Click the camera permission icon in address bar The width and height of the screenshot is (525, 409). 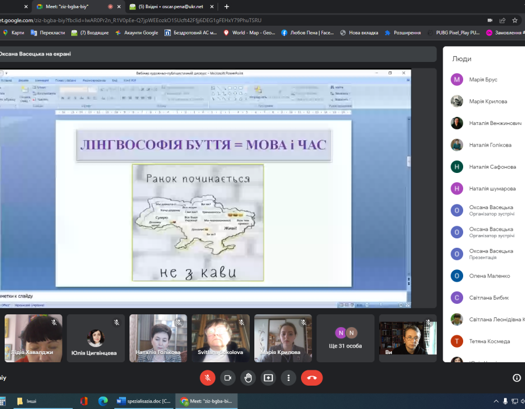click(x=490, y=20)
